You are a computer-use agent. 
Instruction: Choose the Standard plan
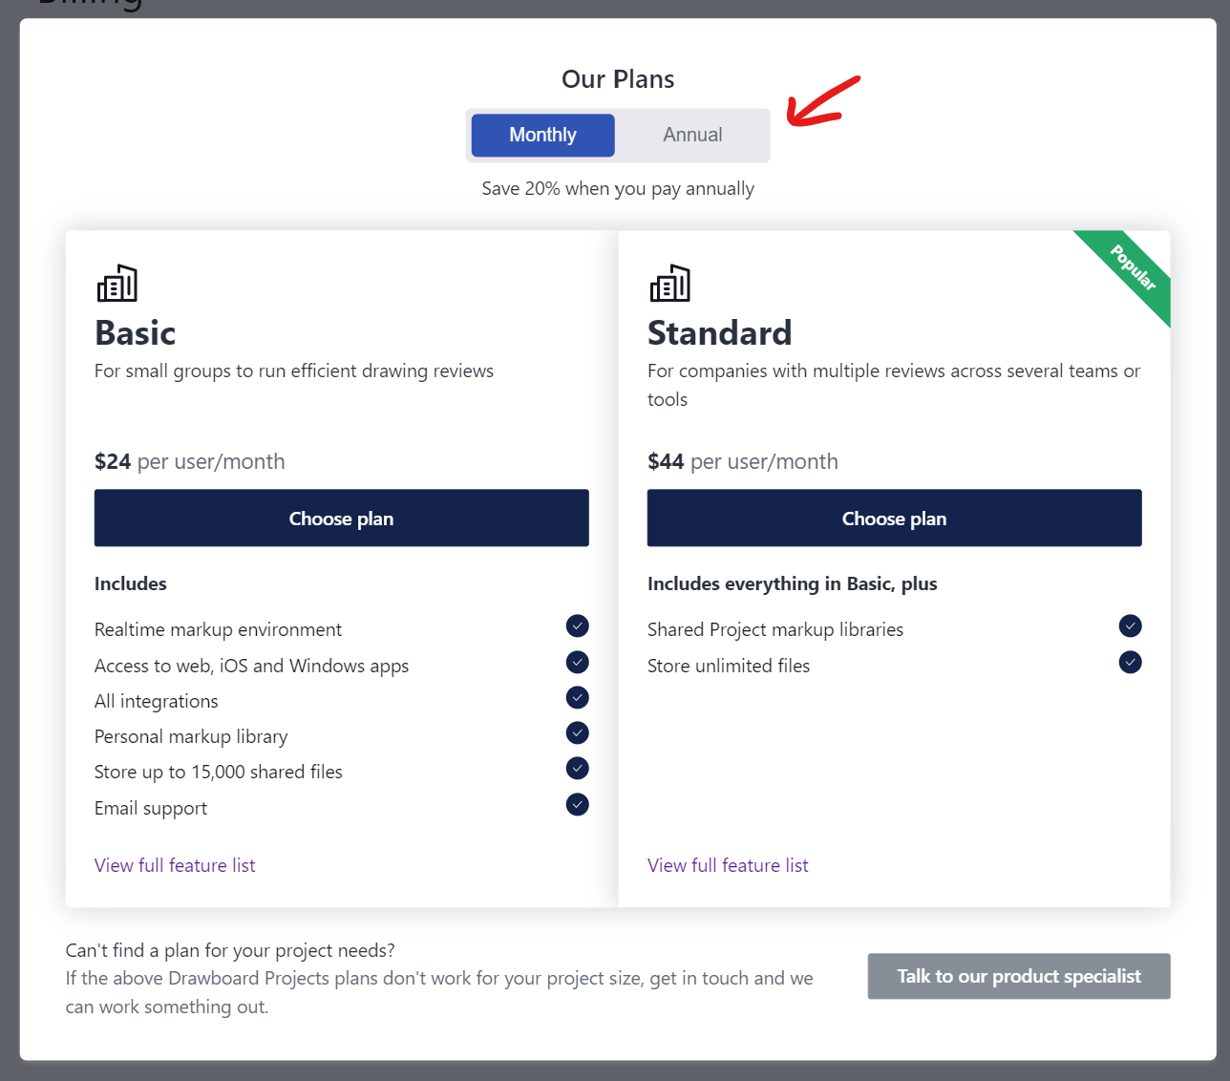[895, 519]
